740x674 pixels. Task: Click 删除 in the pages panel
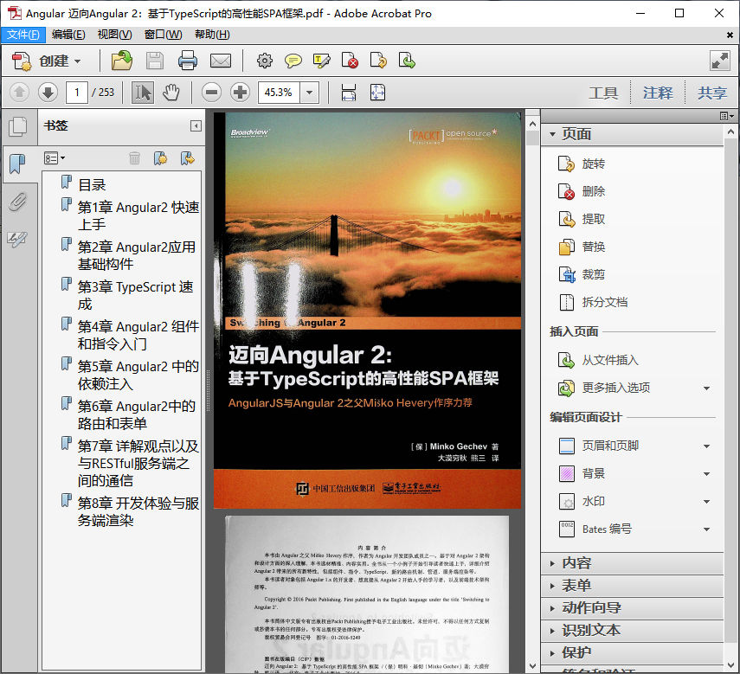tap(582, 191)
